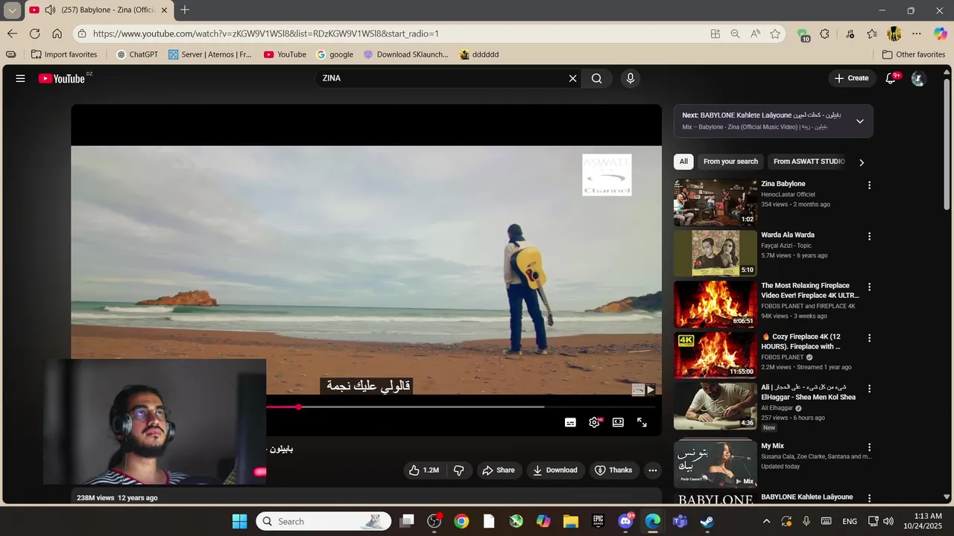This screenshot has height=536, width=954.
Task: Click the zoom out magnifier in address bar
Action: 736,33
